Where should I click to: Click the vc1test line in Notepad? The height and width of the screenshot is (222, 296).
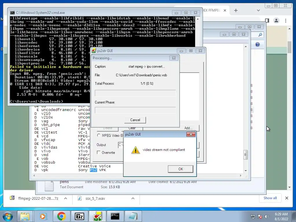pos(62,132)
